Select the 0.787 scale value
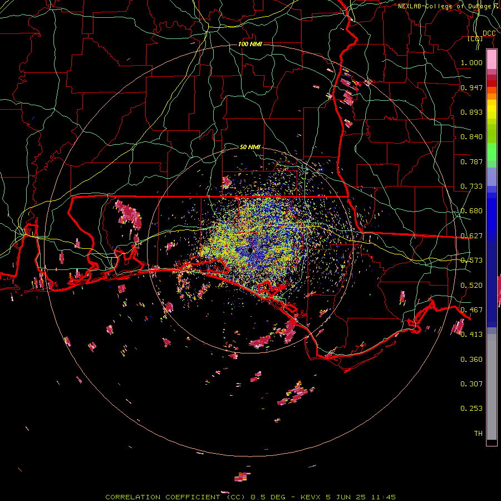The height and width of the screenshot is (501, 501). click(x=471, y=161)
